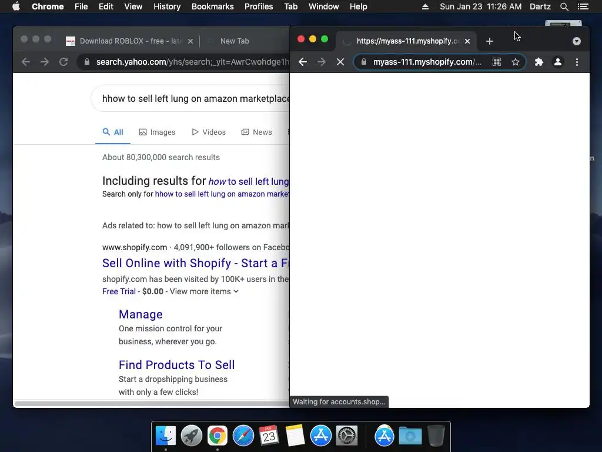
Task: Open Launchpad from the Dock
Action: (x=191, y=436)
